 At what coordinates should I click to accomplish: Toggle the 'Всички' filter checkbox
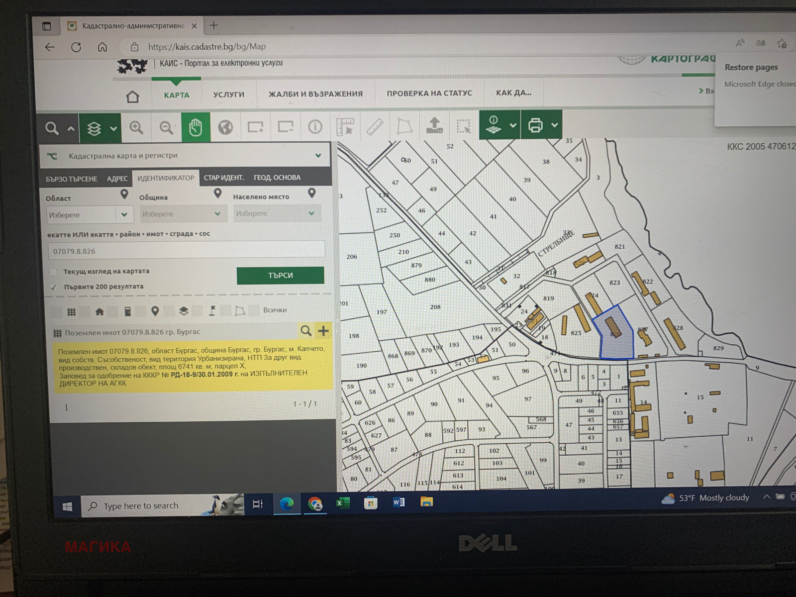[254, 310]
